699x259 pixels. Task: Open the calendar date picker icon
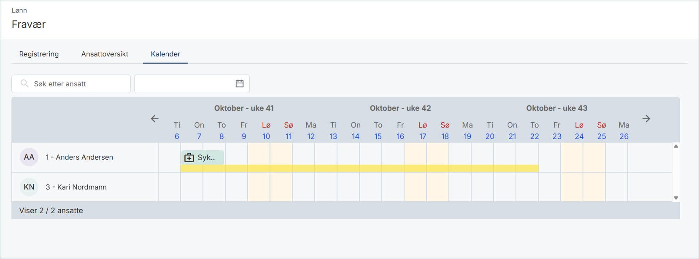pyautogui.click(x=240, y=83)
